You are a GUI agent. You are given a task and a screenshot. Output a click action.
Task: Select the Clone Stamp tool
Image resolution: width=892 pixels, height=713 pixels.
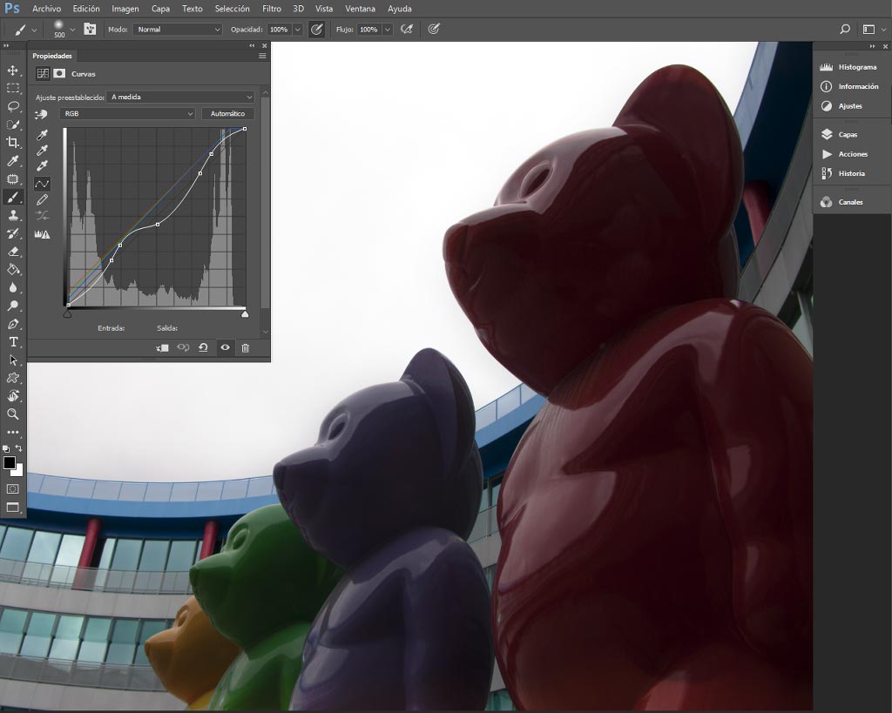click(x=12, y=216)
